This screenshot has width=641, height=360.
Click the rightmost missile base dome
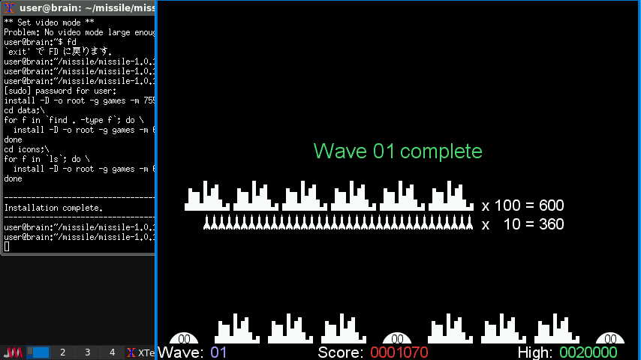(610, 338)
